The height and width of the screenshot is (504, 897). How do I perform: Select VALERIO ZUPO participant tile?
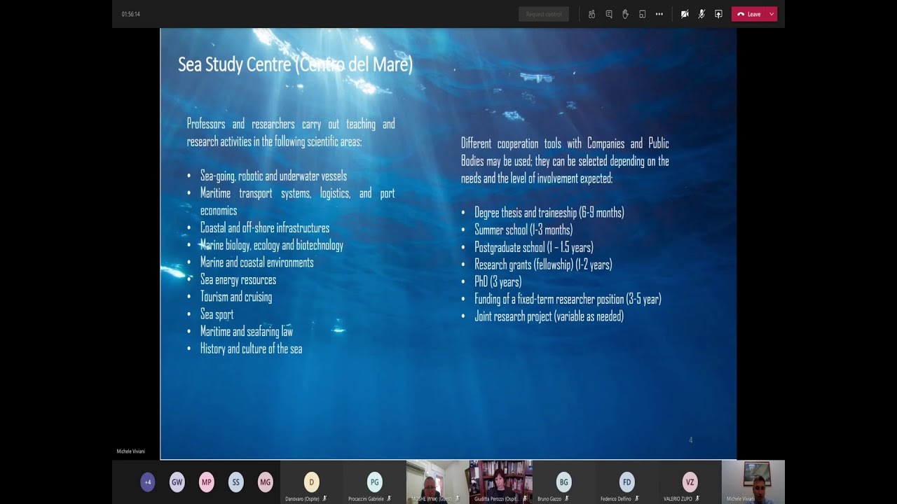[690, 482]
